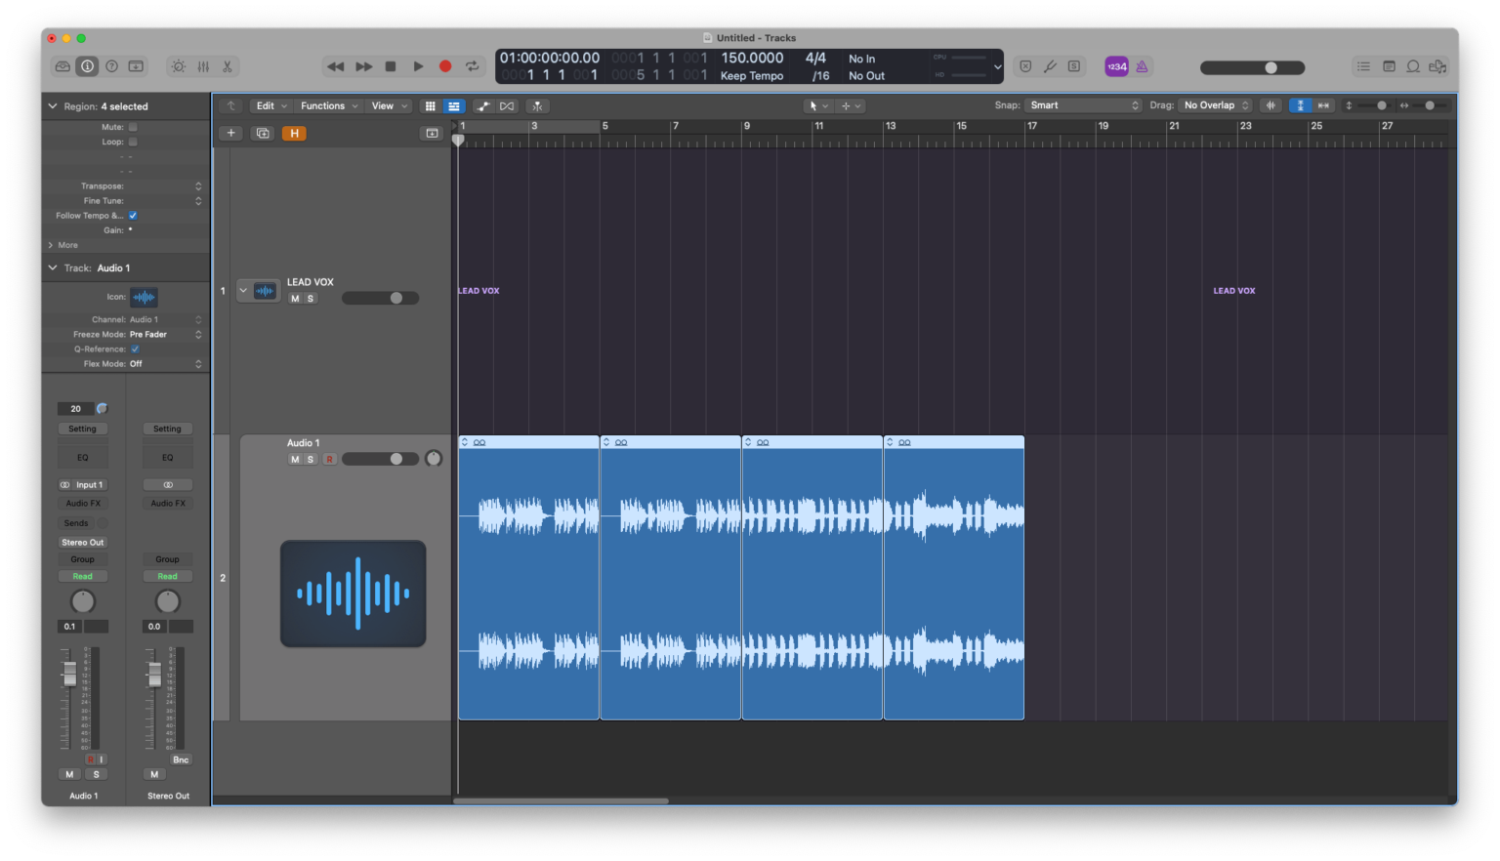Screen dimensions: 1500x861
Task: Record-enable Audio 1 track R button
Action: [330, 459]
